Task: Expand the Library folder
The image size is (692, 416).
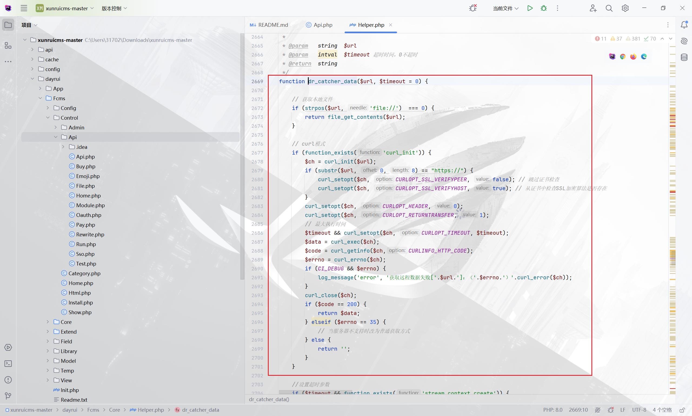Action: [x=48, y=351]
